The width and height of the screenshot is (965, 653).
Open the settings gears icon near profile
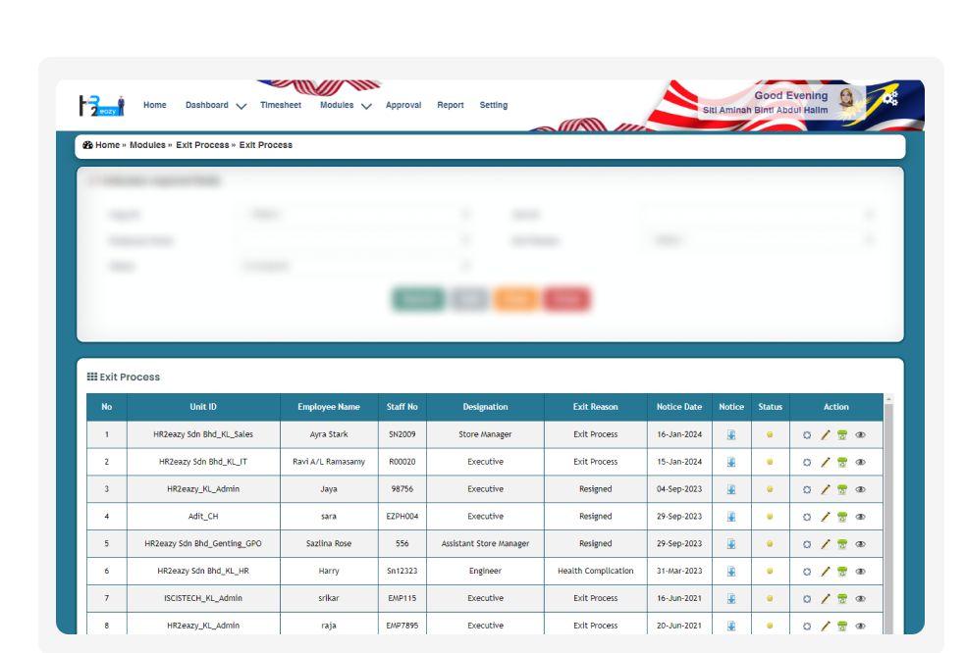[889, 96]
